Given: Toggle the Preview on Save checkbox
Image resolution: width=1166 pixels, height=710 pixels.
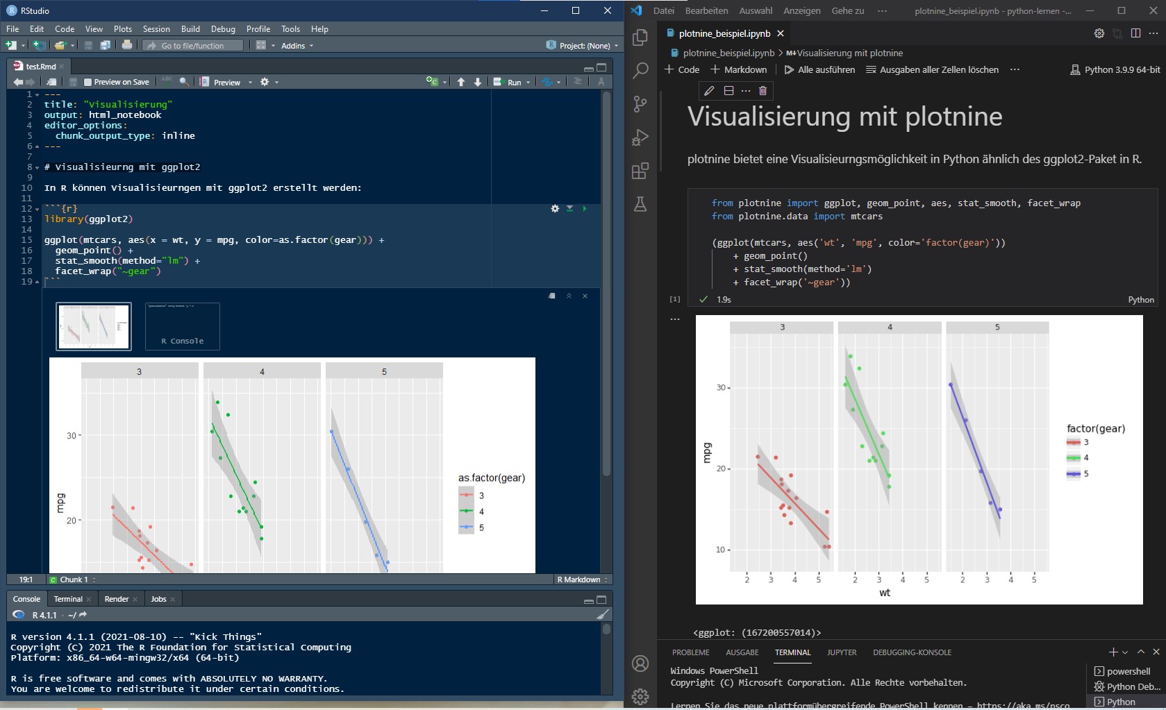Looking at the screenshot, I should coord(88,82).
